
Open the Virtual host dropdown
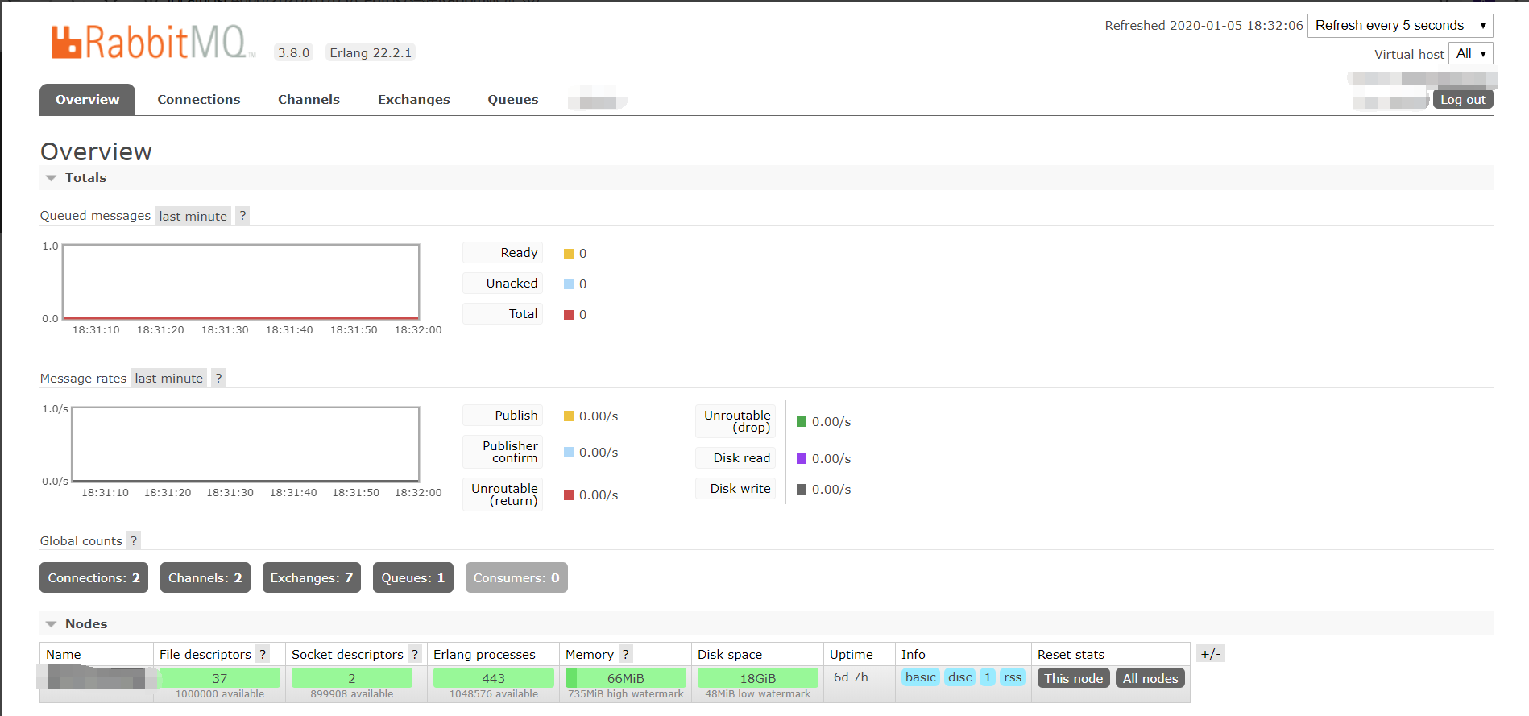pyautogui.click(x=1470, y=54)
